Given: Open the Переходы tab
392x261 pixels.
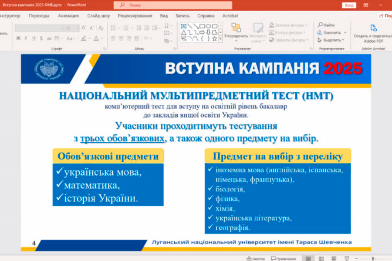Looking at the screenshot, I should click(x=39, y=16).
